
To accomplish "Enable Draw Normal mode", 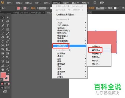I will 2,88.
